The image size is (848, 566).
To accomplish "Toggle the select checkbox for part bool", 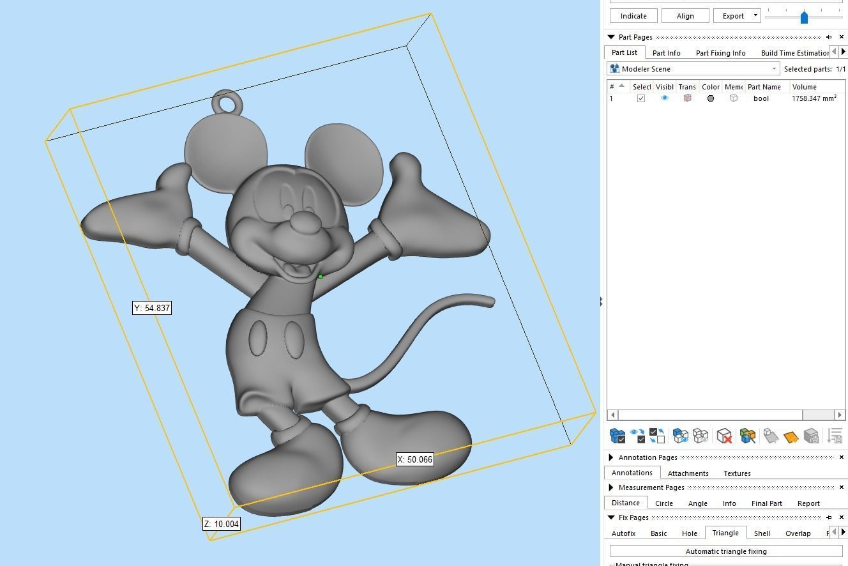I will coord(641,98).
